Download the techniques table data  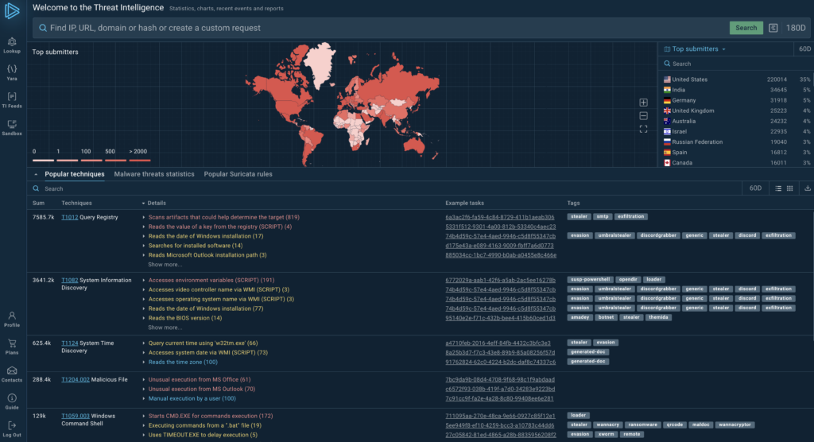(x=808, y=188)
